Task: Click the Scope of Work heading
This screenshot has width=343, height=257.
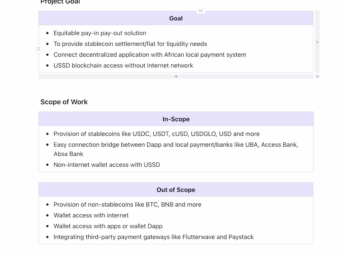Action: 64,102
